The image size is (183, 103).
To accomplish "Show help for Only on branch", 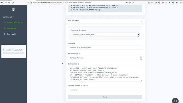I will point(81,86).
